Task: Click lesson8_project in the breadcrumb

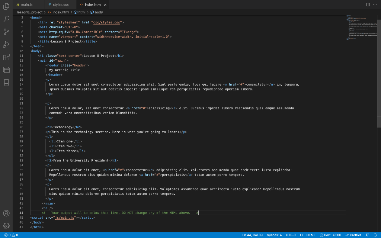Action: tap(30, 12)
